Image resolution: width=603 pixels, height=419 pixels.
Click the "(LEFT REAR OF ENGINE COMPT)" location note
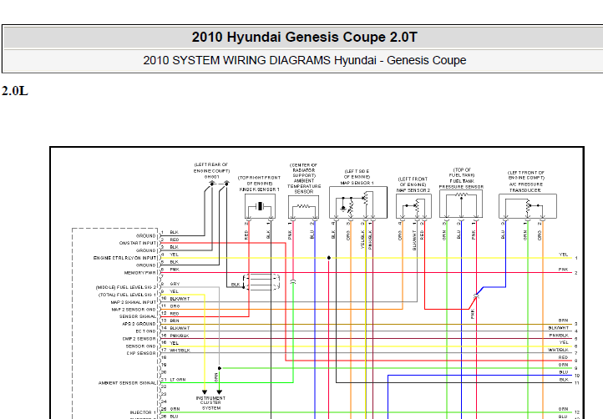[211, 168]
